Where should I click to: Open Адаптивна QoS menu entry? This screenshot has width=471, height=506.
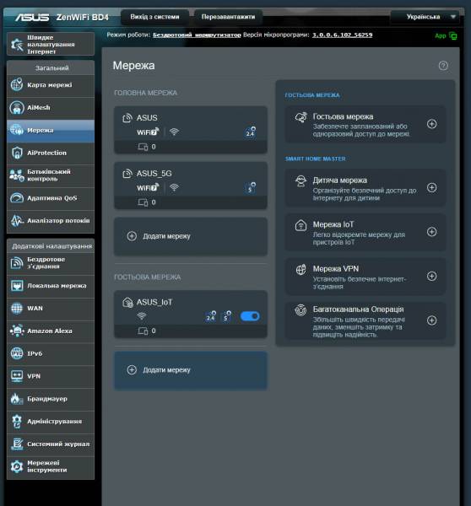tap(51, 198)
